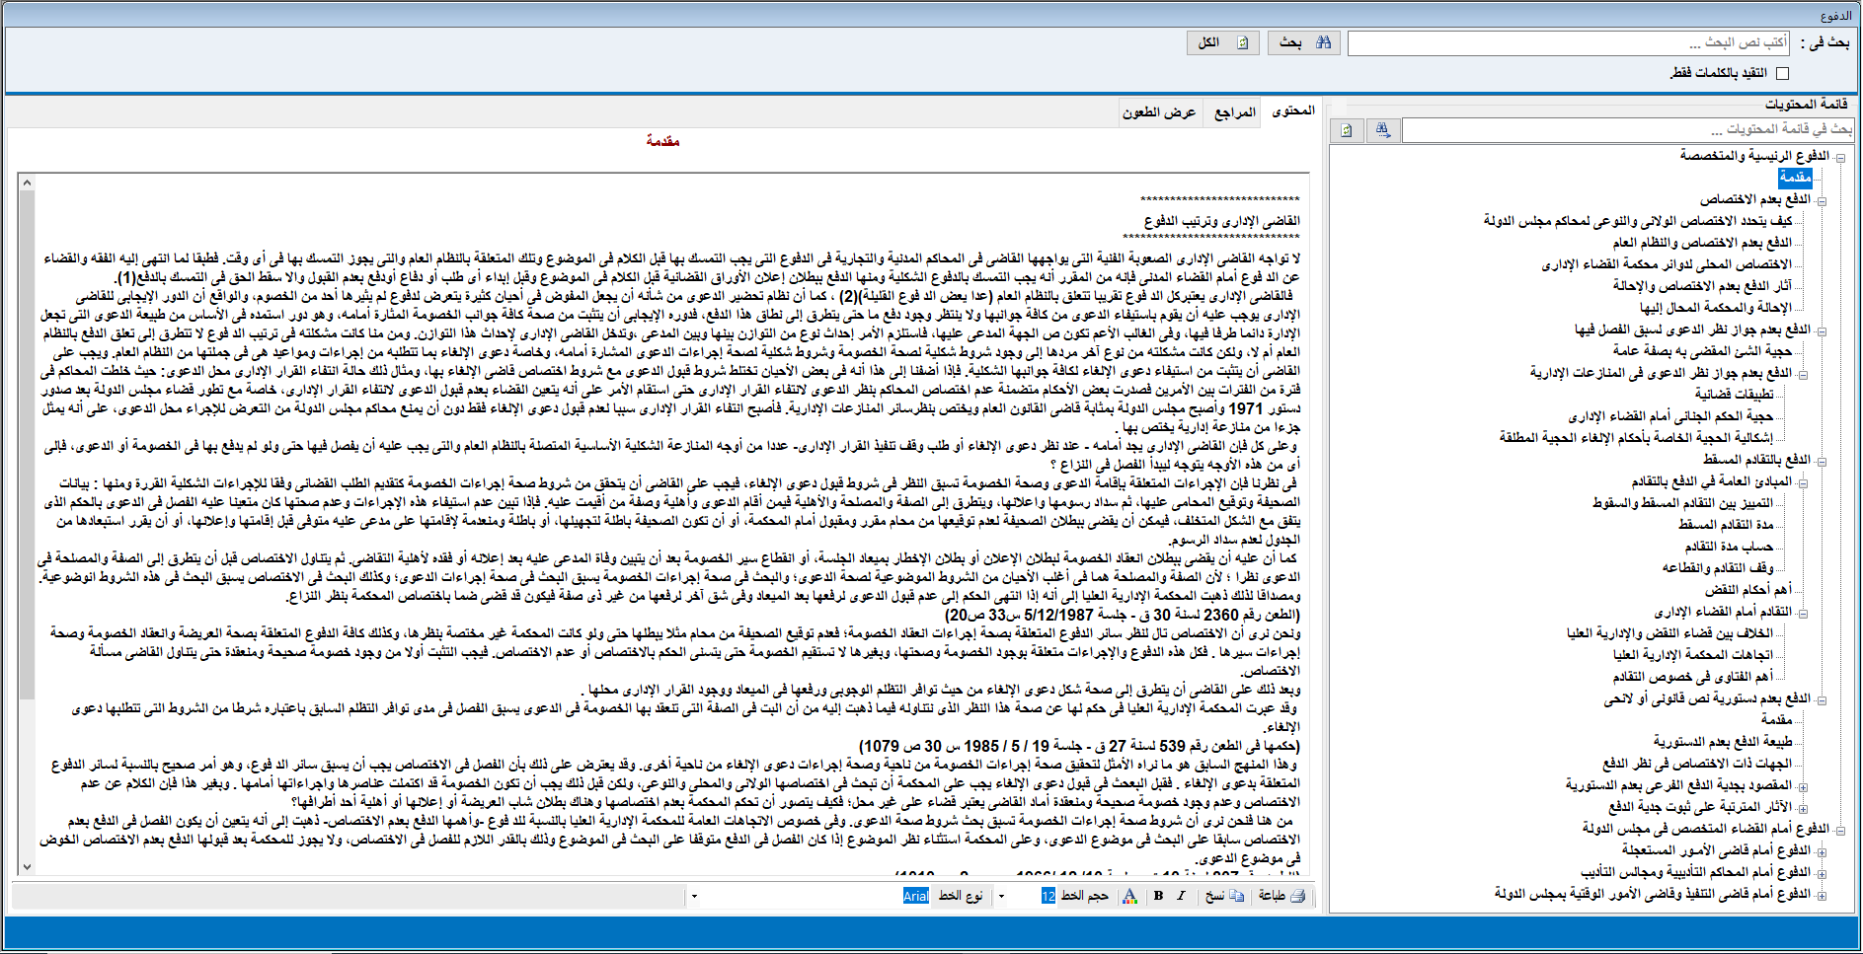
Task: Select the highlighted 'مقدمة' tree item
Action: 1795,178
